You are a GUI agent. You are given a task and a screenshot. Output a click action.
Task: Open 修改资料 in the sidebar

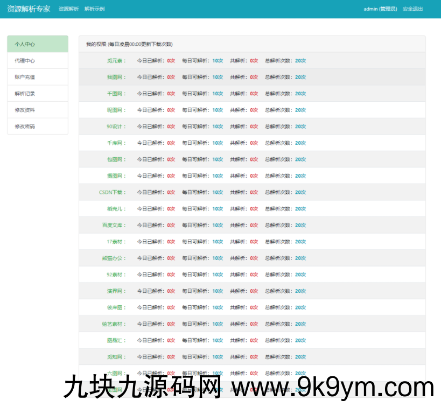(38, 110)
